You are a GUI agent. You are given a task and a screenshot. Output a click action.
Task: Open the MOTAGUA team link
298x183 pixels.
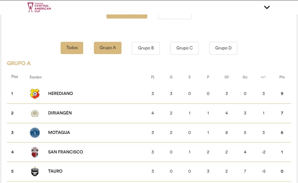click(x=59, y=132)
